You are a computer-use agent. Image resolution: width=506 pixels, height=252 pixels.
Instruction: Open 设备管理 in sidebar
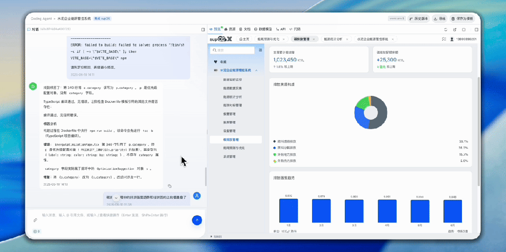click(x=230, y=131)
